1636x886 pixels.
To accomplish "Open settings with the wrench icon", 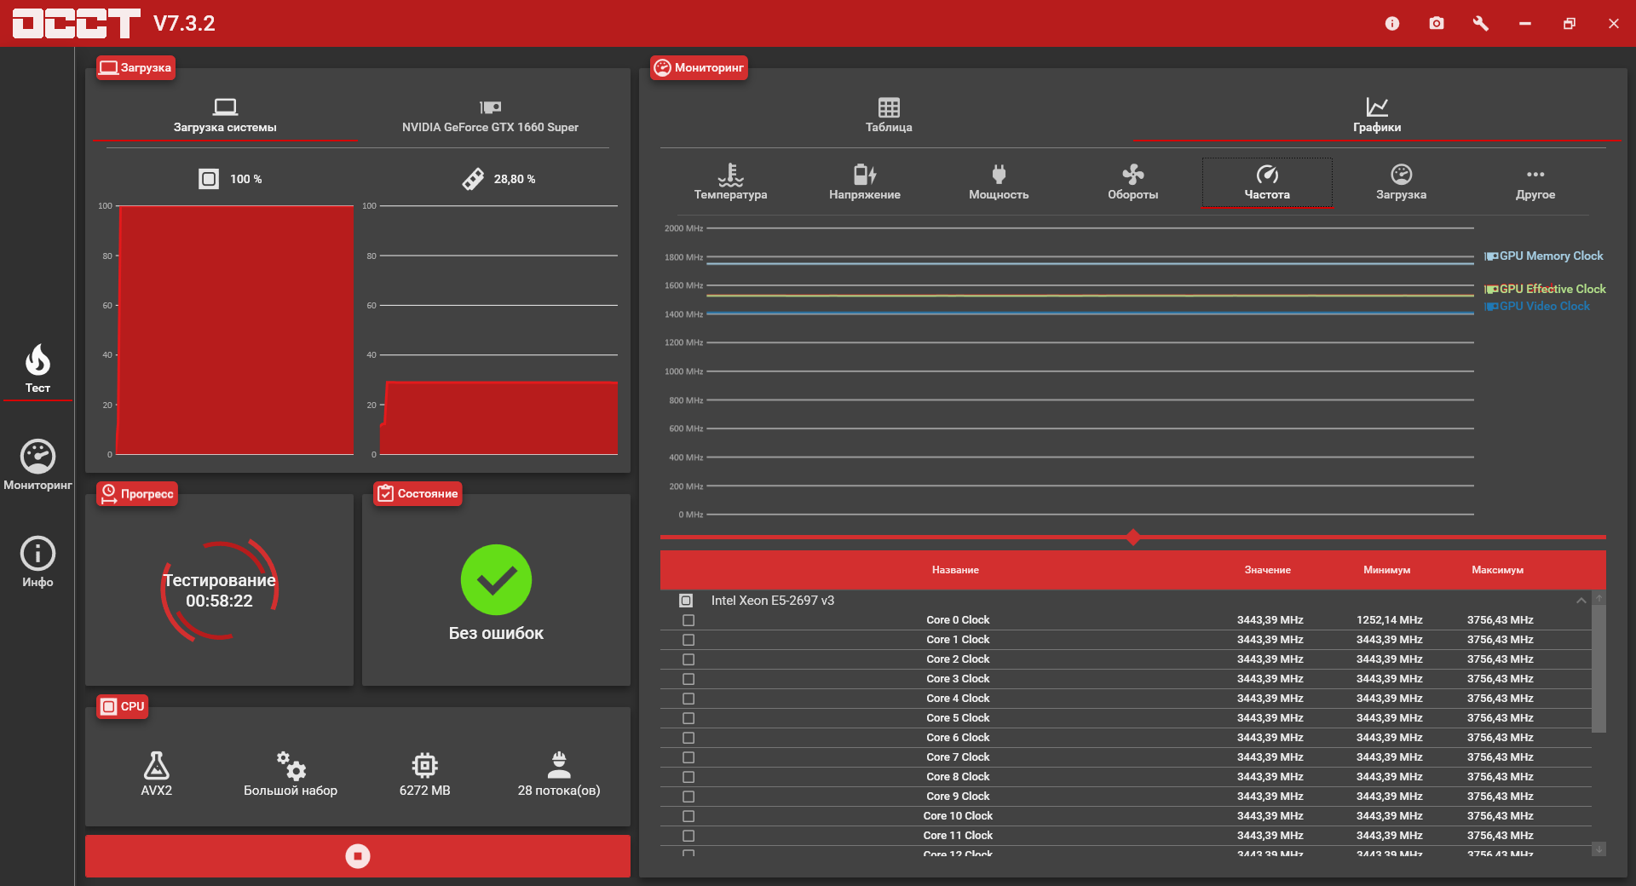I will coord(1481,23).
